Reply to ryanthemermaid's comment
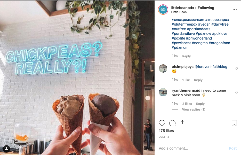Image resolution: width=241 pixels, height=155 pixels. point(200,104)
